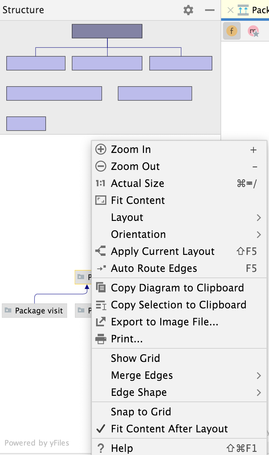The height and width of the screenshot is (455, 269).
Task: Choose Print from the context menu
Action: [127, 339]
